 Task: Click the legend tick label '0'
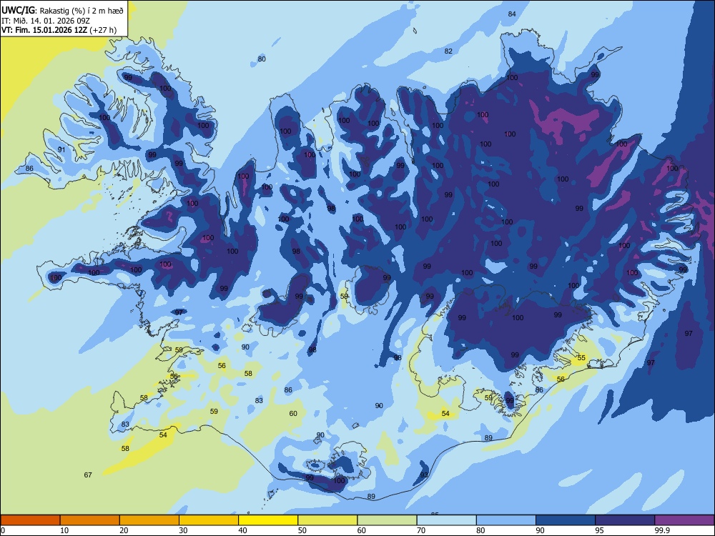click(x=3, y=530)
